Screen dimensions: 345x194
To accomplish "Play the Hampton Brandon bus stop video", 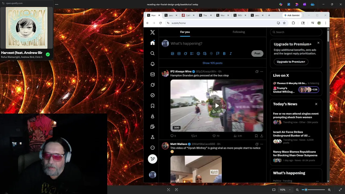I will [x=217, y=106].
